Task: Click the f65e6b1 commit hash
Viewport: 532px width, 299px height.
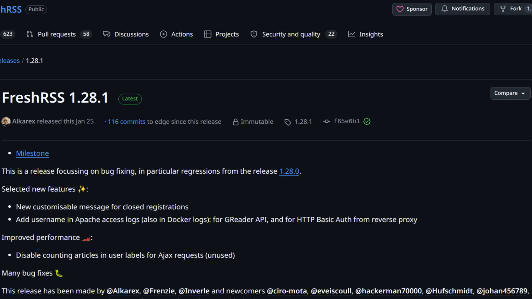Action: (x=347, y=121)
